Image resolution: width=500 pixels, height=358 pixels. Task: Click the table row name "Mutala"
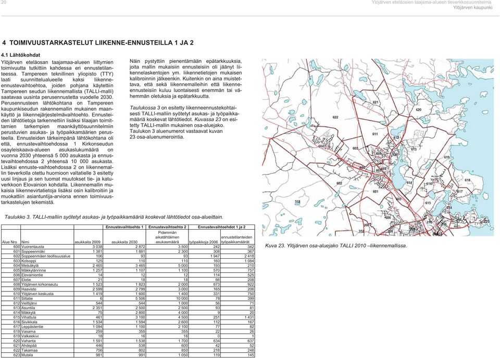27,355
